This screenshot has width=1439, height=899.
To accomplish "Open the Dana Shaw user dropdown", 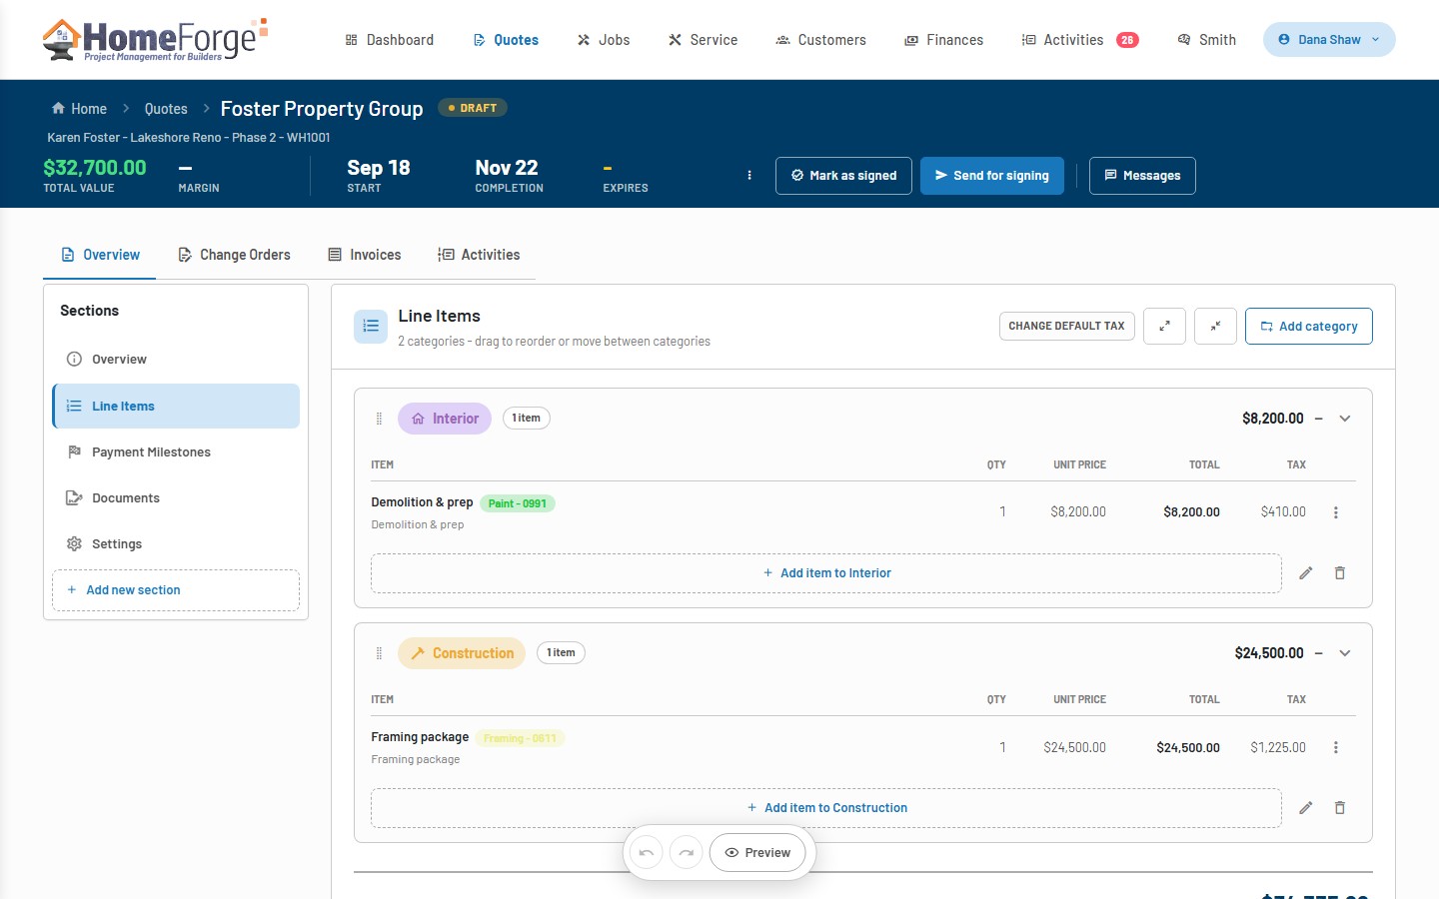I will [x=1329, y=40].
